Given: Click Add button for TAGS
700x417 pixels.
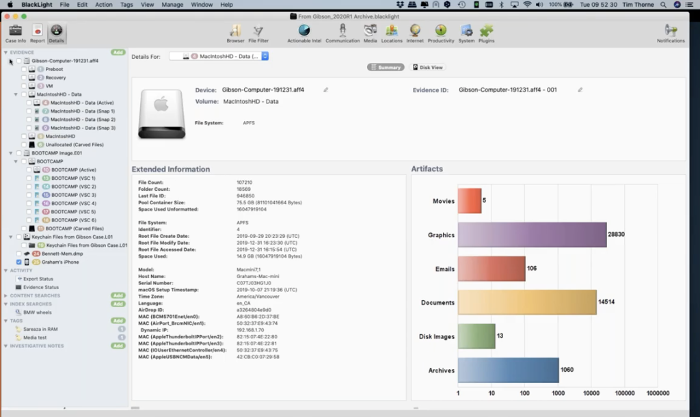Looking at the screenshot, I should pyautogui.click(x=118, y=321).
